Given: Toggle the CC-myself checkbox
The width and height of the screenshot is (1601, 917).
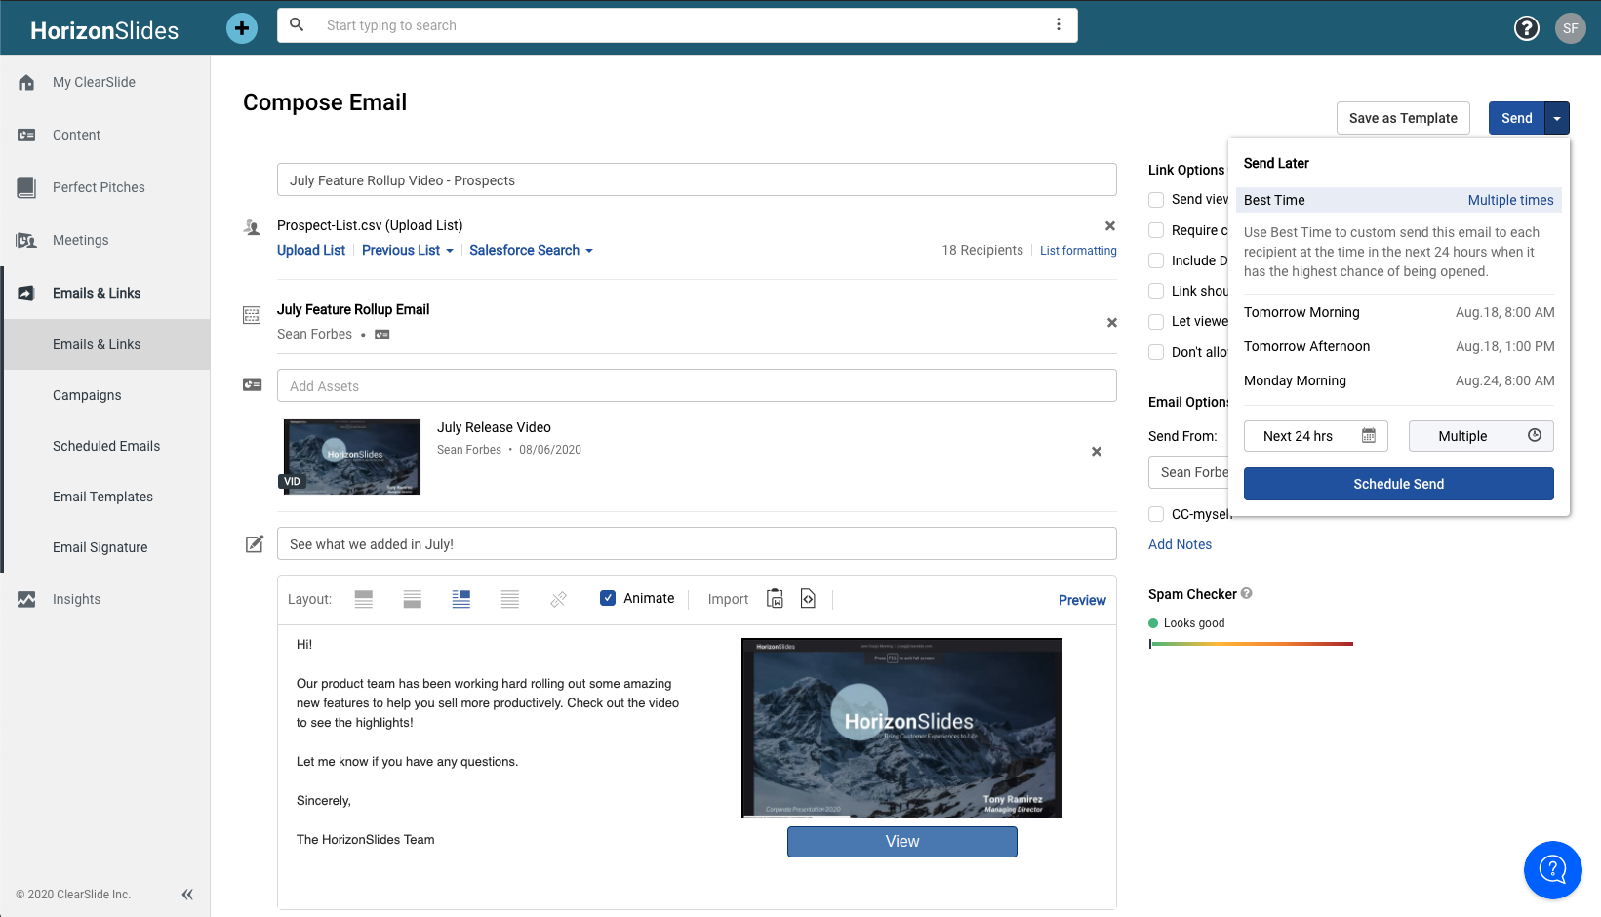Looking at the screenshot, I should tap(1156, 514).
